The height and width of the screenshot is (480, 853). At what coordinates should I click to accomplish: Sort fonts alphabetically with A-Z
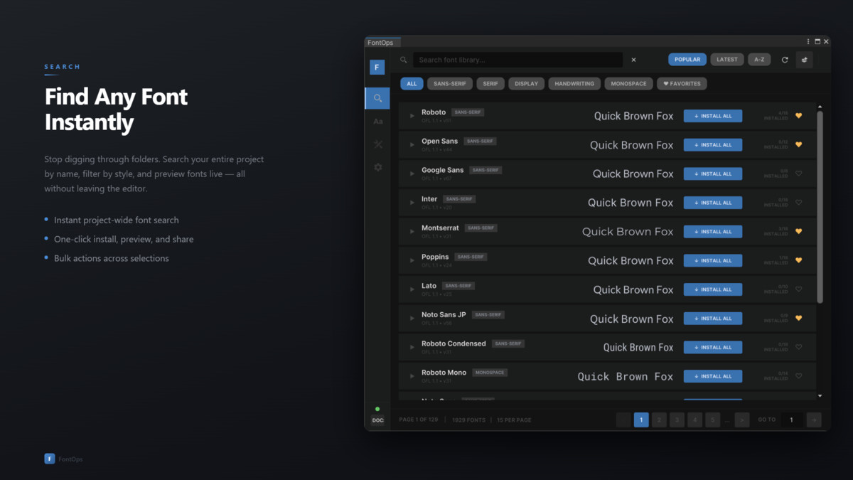(x=759, y=60)
